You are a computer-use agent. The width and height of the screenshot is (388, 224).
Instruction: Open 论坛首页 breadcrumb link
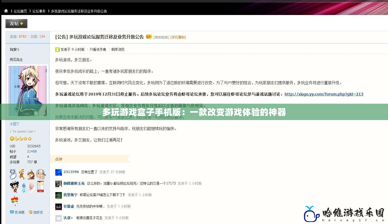point(21,11)
